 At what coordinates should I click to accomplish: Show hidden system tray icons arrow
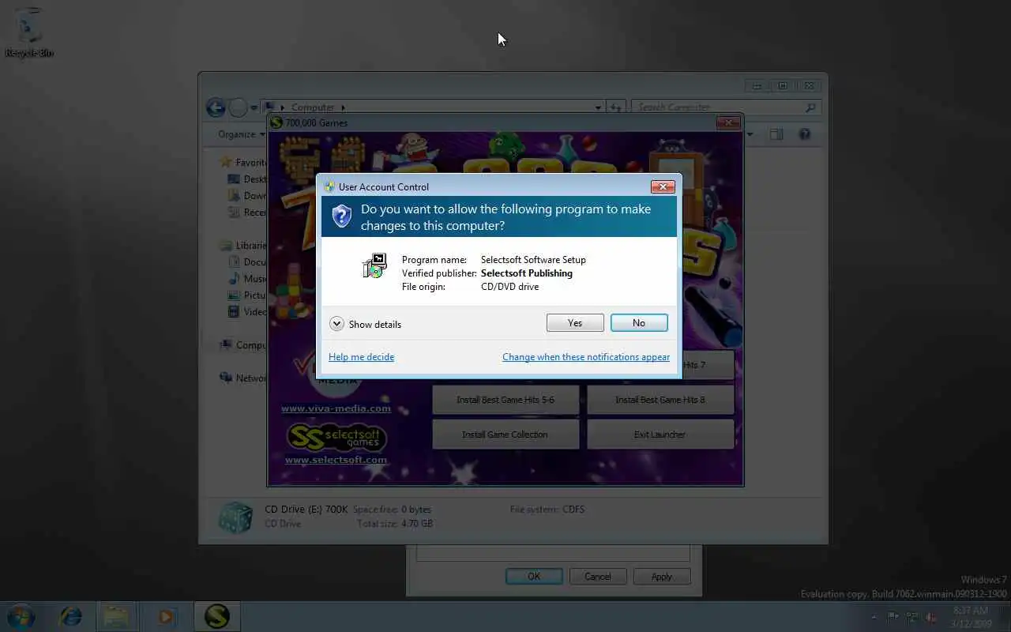click(874, 617)
